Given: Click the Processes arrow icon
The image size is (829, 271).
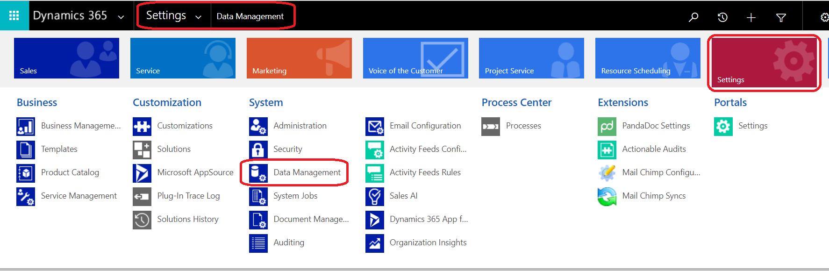Looking at the screenshot, I should (491, 127).
